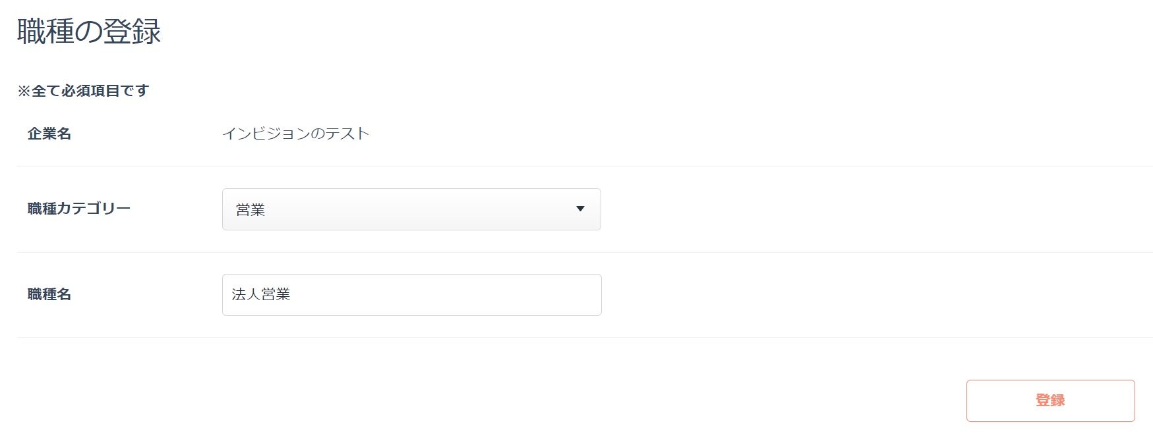Click the インビジョンのテスト company name
The height and width of the screenshot is (441, 1153).
(295, 134)
